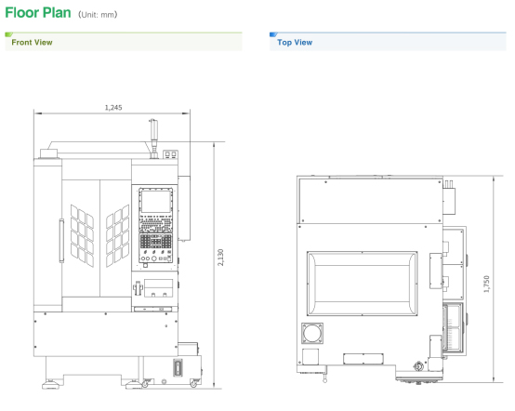Click the storage tray below control panel
The height and width of the screenshot is (411, 515).
click(x=158, y=288)
